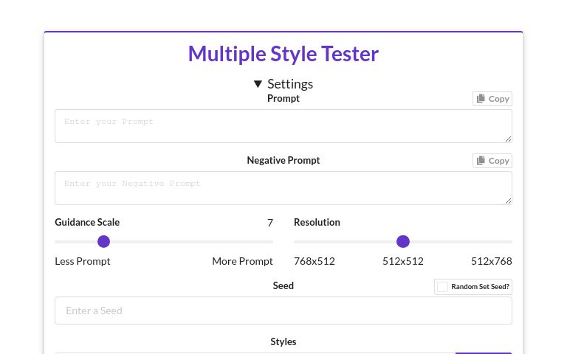Image resolution: width=567 pixels, height=354 pixels.
Task: Click the 'More Prompt' guidance label
Action: pyautogui.click(x=242, y=261)
